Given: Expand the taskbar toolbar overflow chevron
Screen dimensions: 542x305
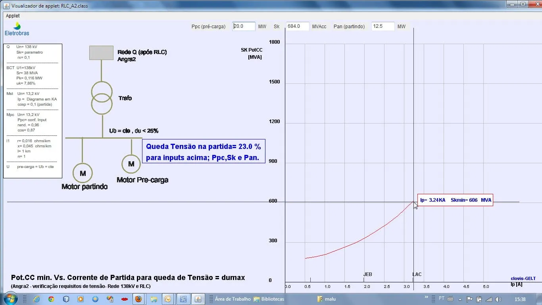Looking at the screenshot, I should point(427,297).
